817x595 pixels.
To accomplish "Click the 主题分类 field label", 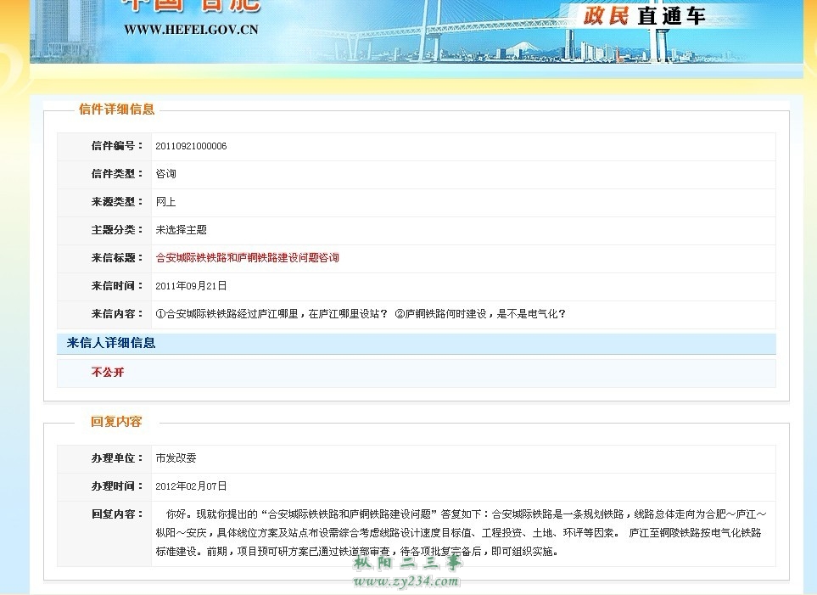I will [x=117, y=230].
